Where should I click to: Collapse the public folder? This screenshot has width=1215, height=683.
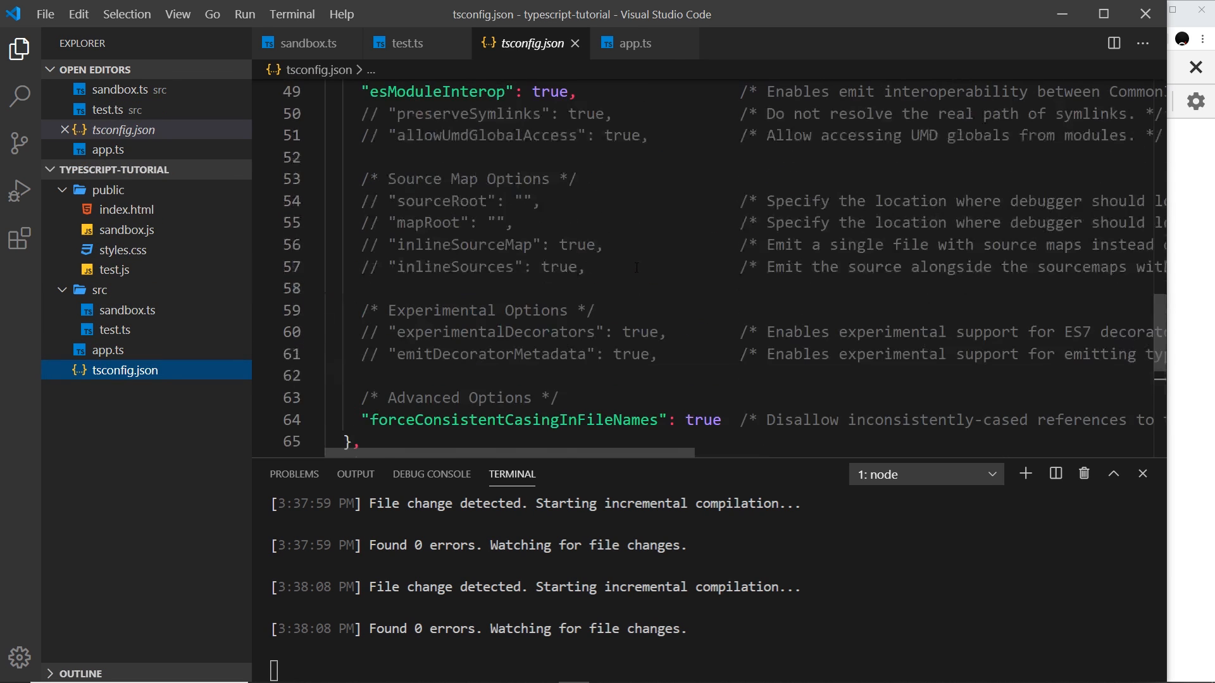click(x=62, y=190)
